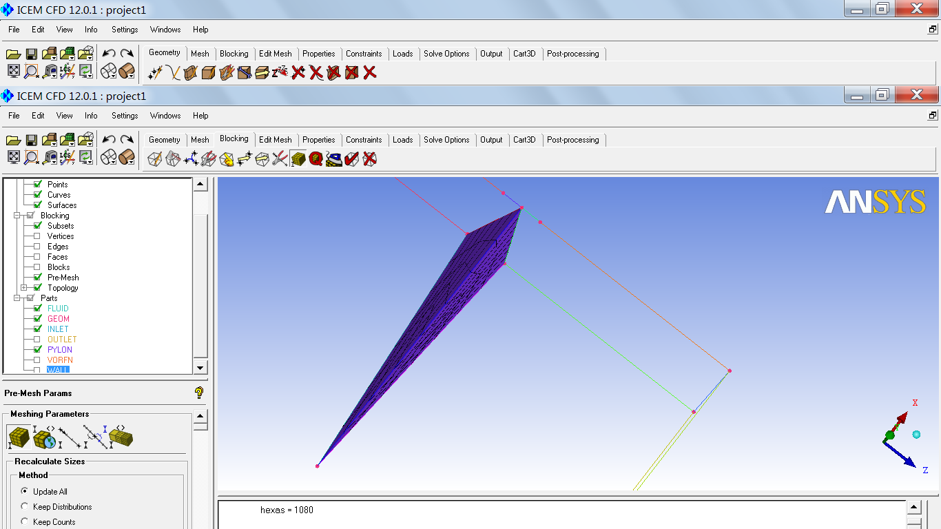Select the Create Block tool in Blocking toolbar
Screen dimensions: 941x529
[155, 159]
